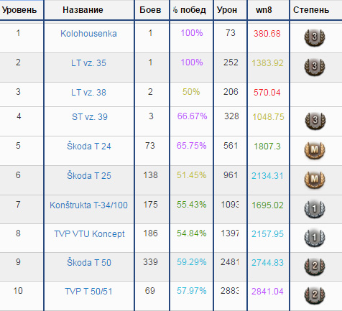The height and width of the screenshot is (311, 342).
Task: Select the win rate 54.84%
Action: 192,233
